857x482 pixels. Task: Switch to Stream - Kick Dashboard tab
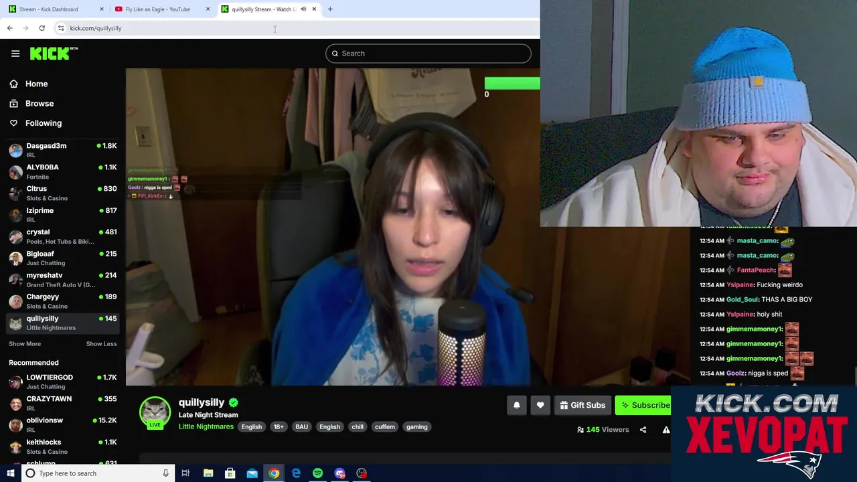(x=56, y=9)
